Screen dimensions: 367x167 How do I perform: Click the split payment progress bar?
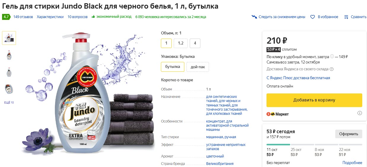314,144
